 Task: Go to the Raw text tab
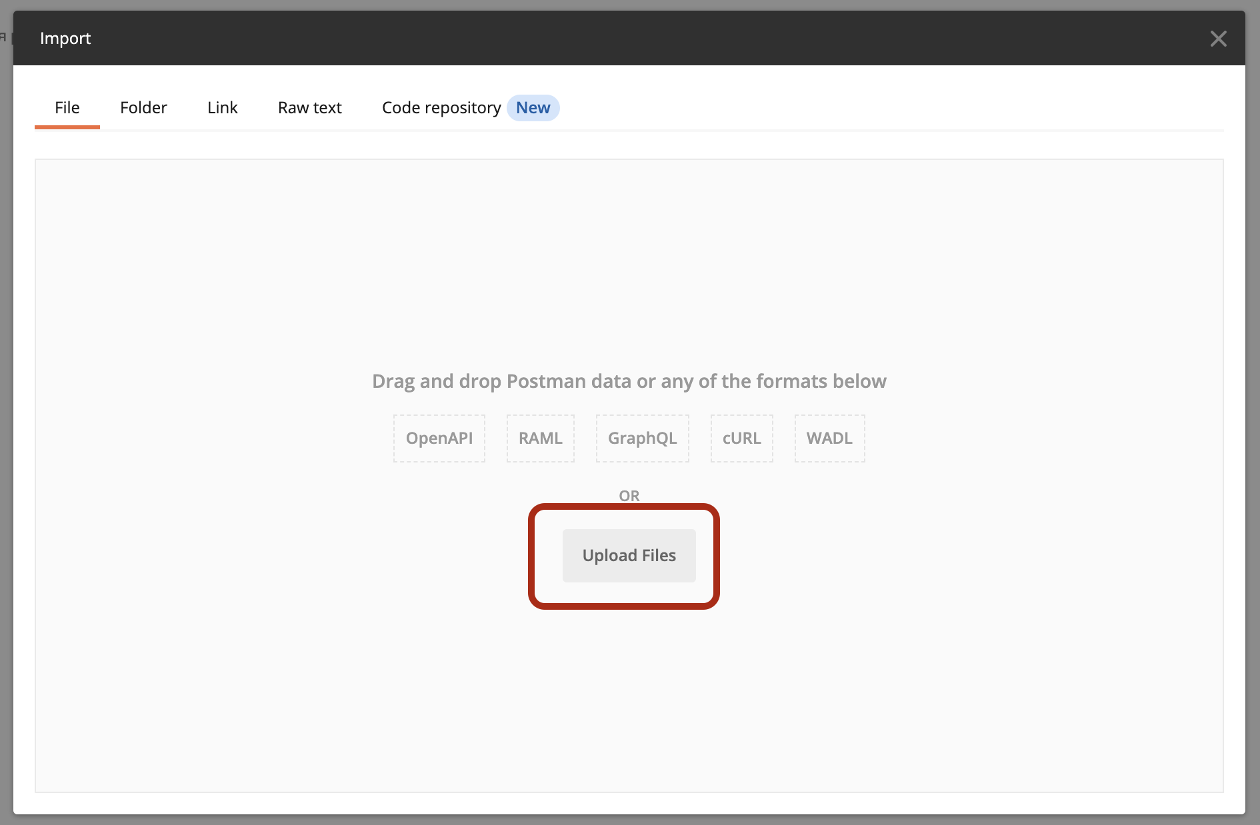[309, 108]
